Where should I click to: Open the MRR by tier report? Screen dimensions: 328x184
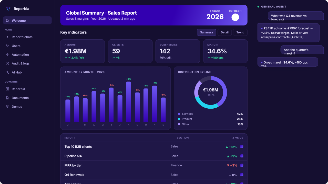73,165
